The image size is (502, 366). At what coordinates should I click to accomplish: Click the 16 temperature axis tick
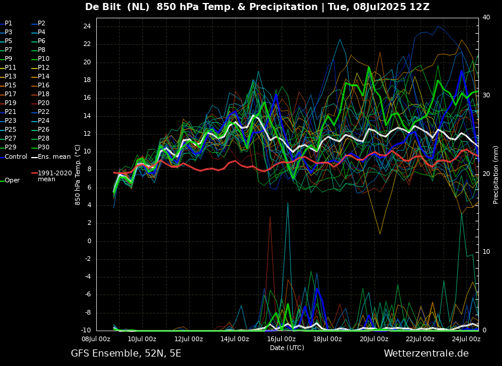[x=87, y=98]
